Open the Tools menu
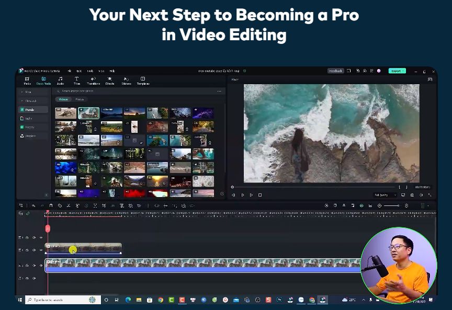The height and width of the screenshot is (310, 452). [90, 71]
